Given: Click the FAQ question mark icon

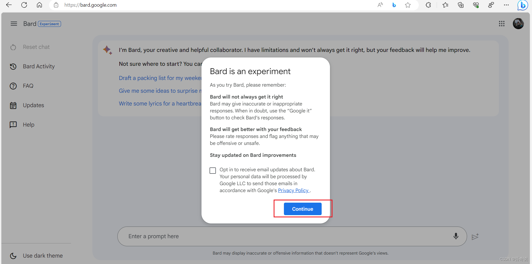Looking at the screenshot, I should click(13, 86).
